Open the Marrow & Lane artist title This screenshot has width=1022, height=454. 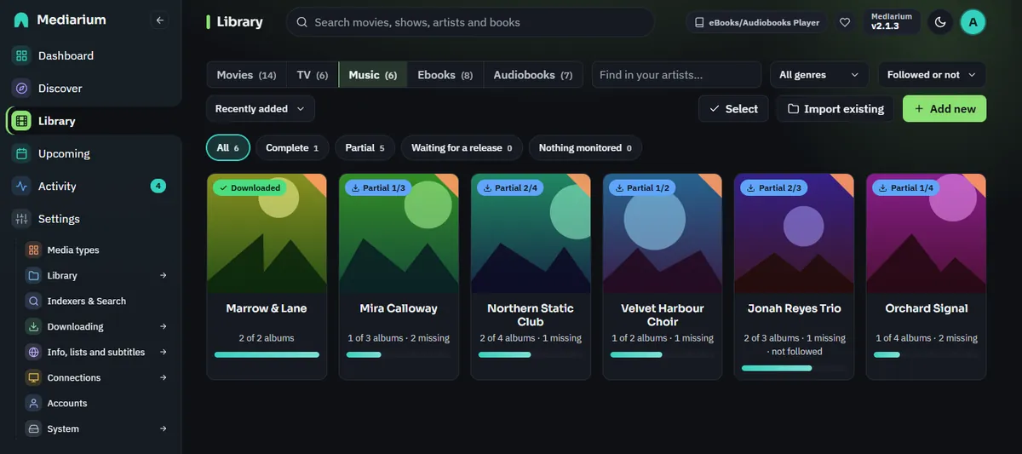(x=267, y=308)
